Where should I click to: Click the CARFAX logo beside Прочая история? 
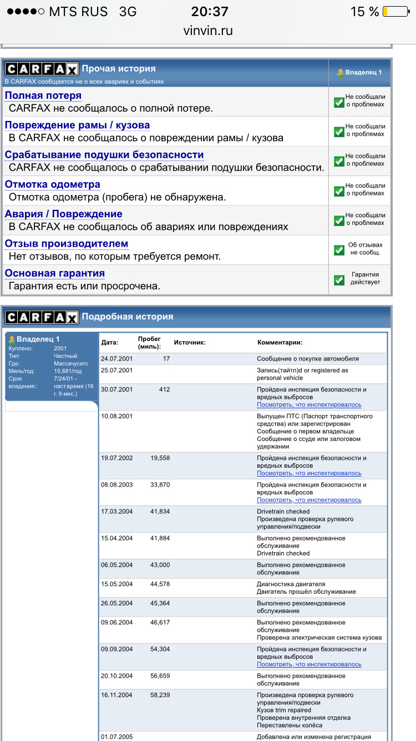[42, 69]
